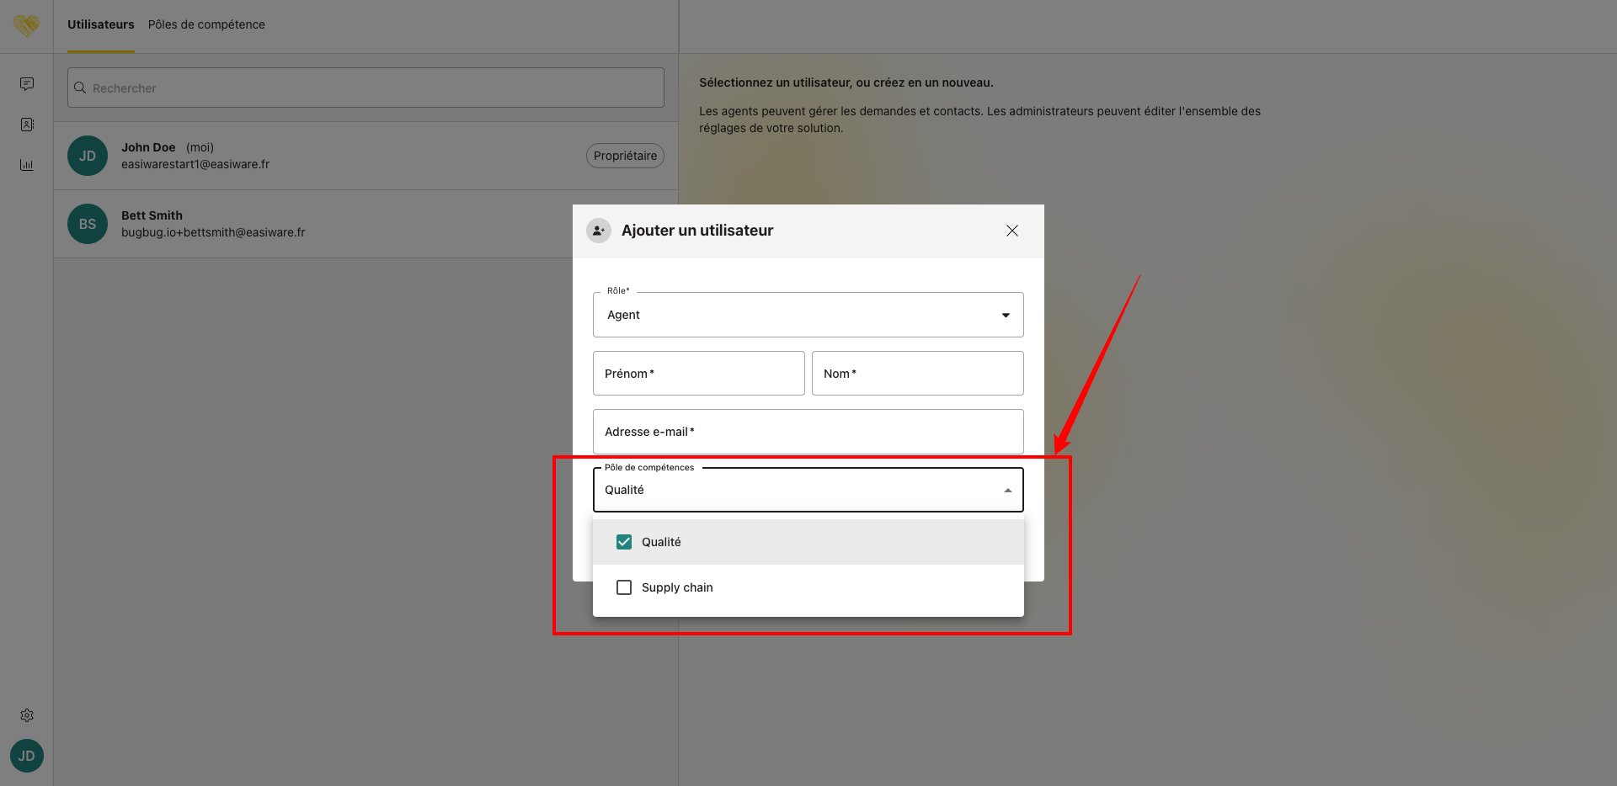1617x786 pixels.
Task: Select the Supply chain option label
Action: [x=677, y=587]
